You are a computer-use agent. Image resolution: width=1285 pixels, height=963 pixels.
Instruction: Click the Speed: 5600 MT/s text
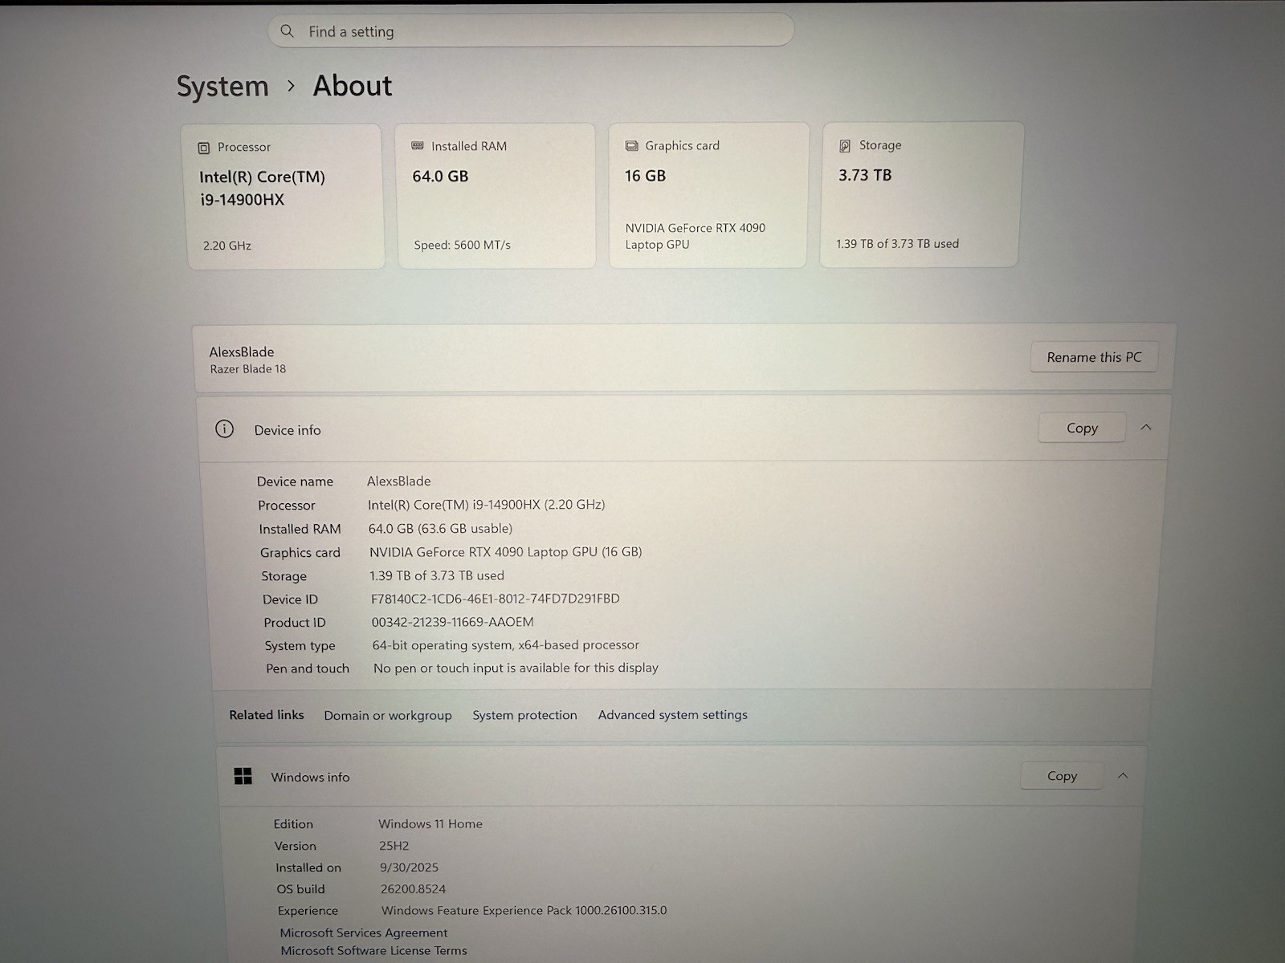[462, 245]
